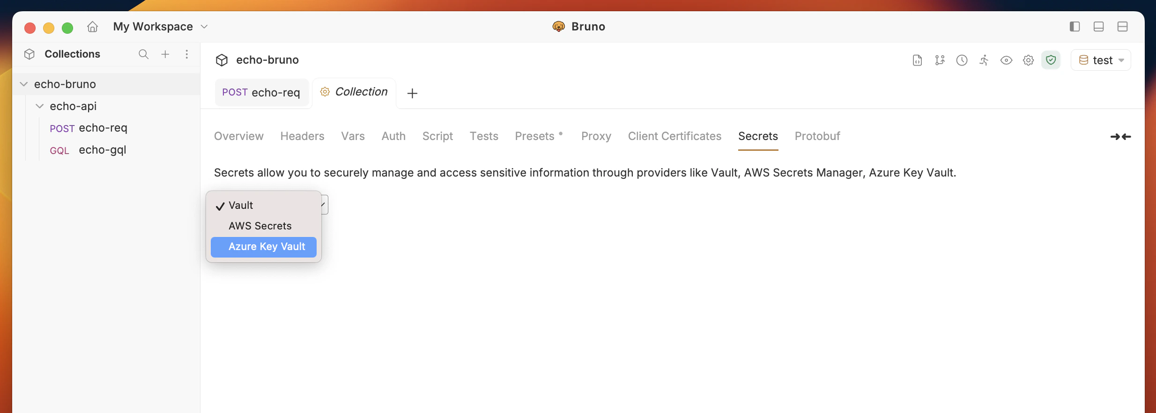Search collections with the magnifier icon
This screenshot has width=1156, height=413.
point(144,54)
